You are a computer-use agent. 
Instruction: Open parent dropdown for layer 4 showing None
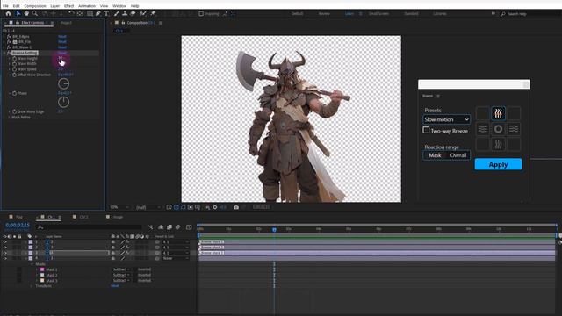tap(176, 258)
